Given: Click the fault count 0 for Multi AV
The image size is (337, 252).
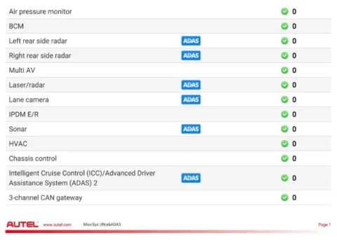Looking at the screenshot, I should pyautogui.click(x=294, y=70).
